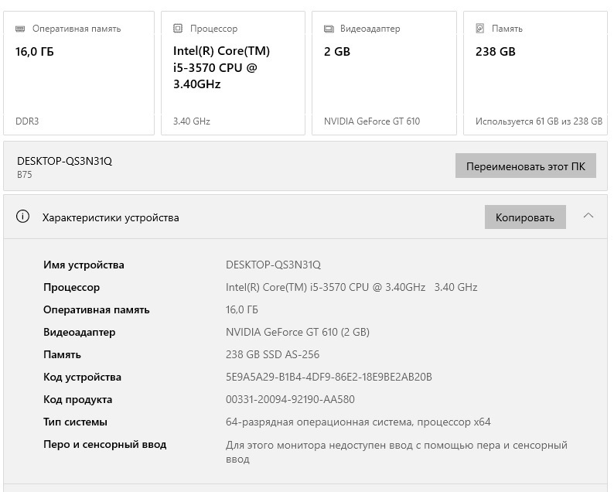The height and width of the screenshot is (492, 614).
Task: Click the pen and touch input unavailable text
Action: click(x=396, y=452)
